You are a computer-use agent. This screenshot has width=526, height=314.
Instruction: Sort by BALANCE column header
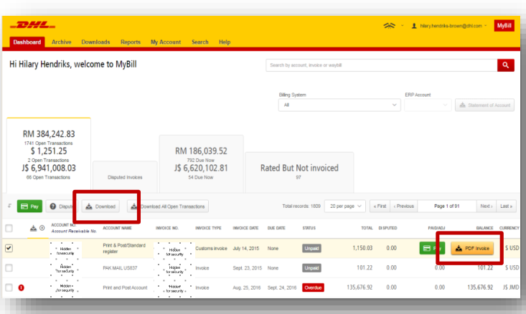pos(484,228)
